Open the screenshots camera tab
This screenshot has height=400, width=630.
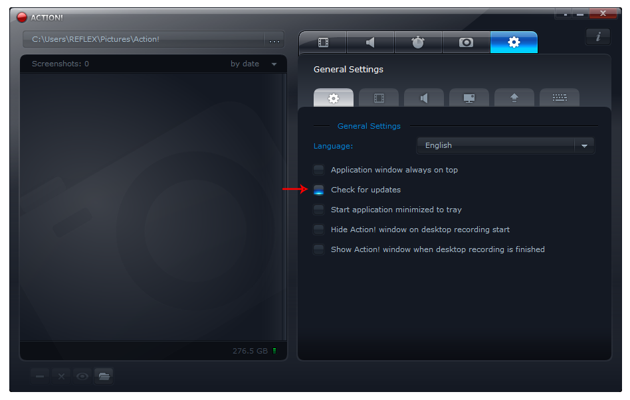point(466,42)
